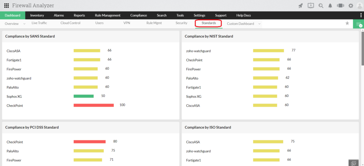The image size is (364, 166).
Task: Click the star favorite icon
Action: [x=347, y=23]
